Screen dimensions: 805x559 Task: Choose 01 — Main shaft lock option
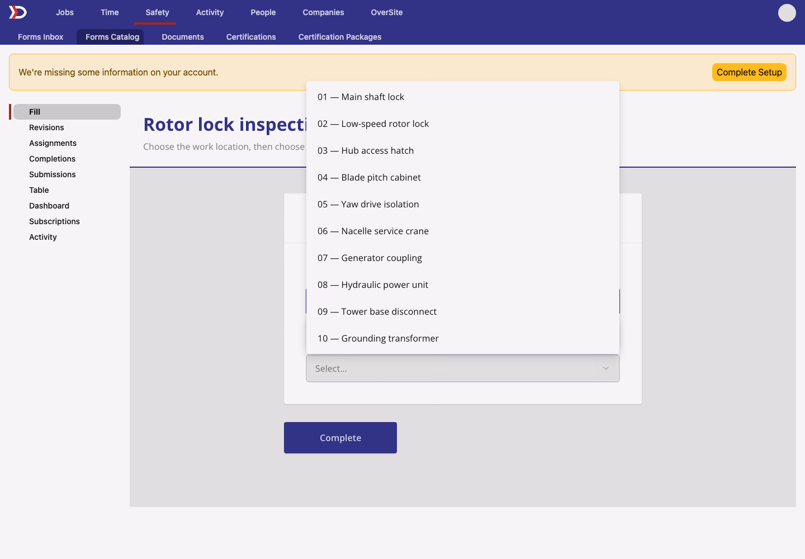[x=463, y=97]
